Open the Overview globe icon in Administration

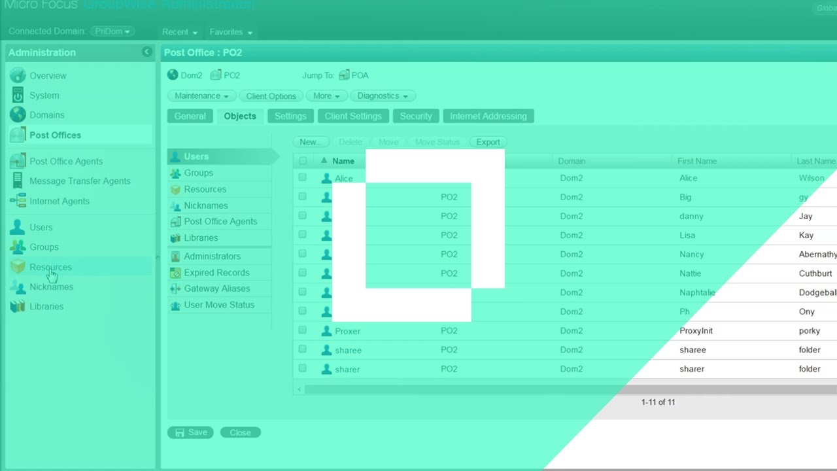(18, 75)
